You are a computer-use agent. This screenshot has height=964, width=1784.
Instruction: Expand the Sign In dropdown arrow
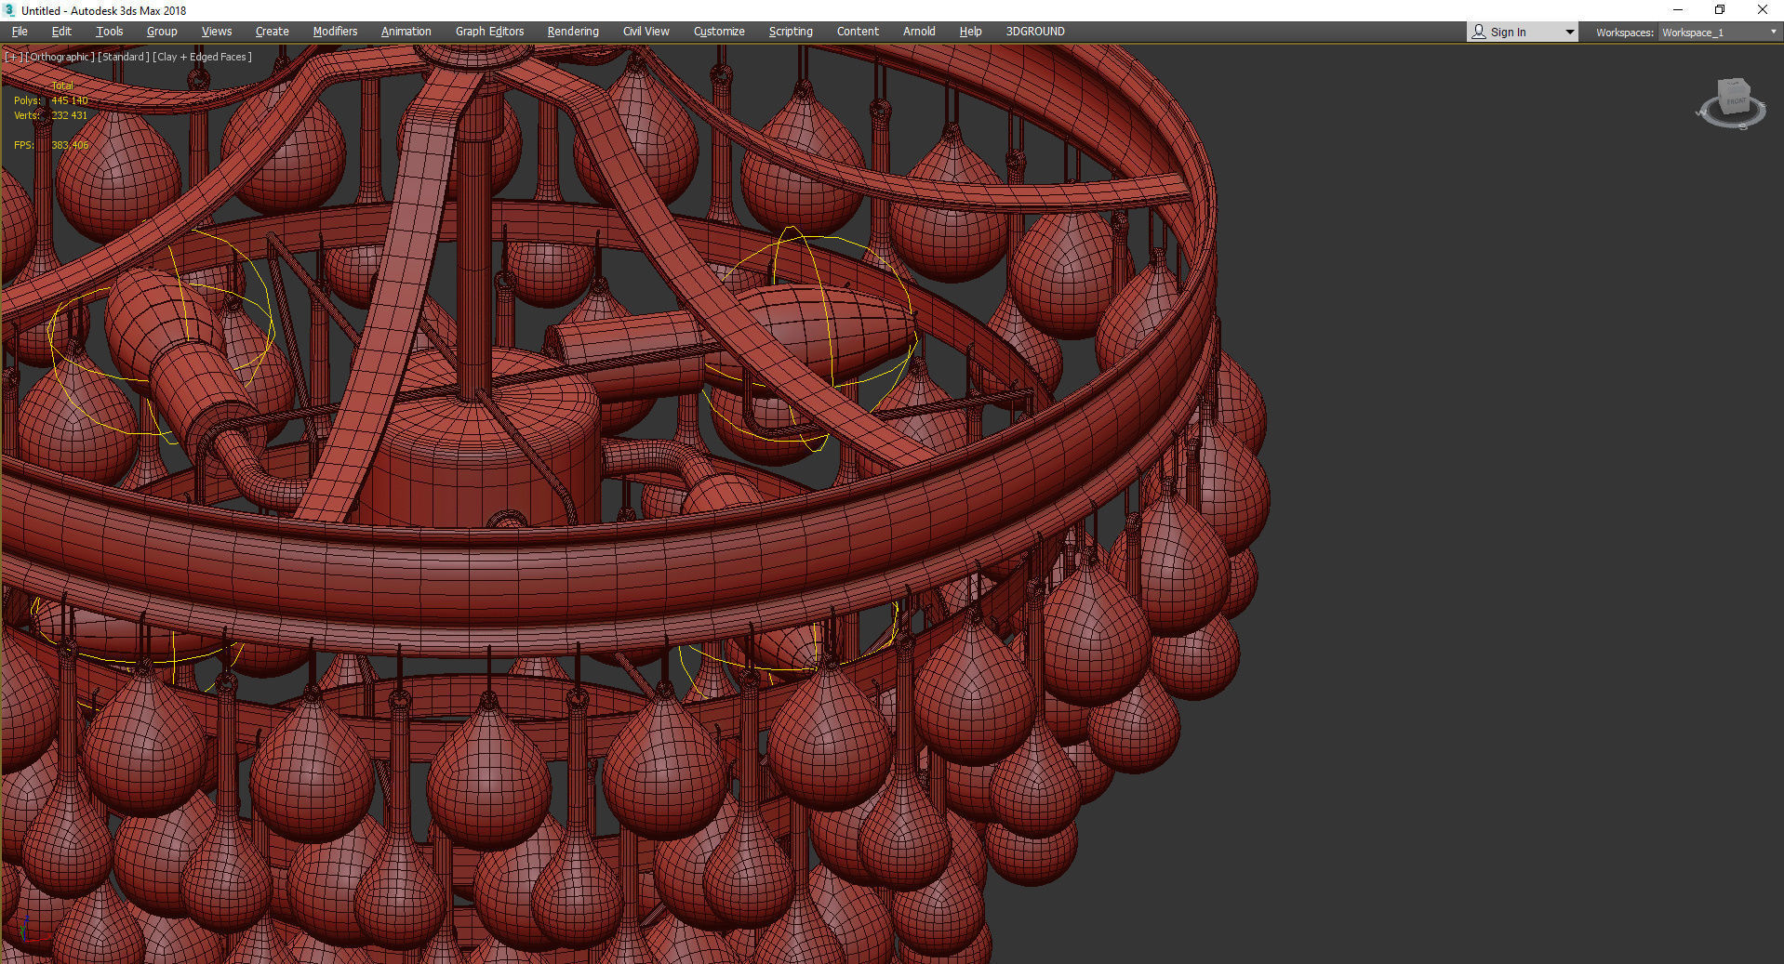pyautogui.click(x=1570, y=33)
